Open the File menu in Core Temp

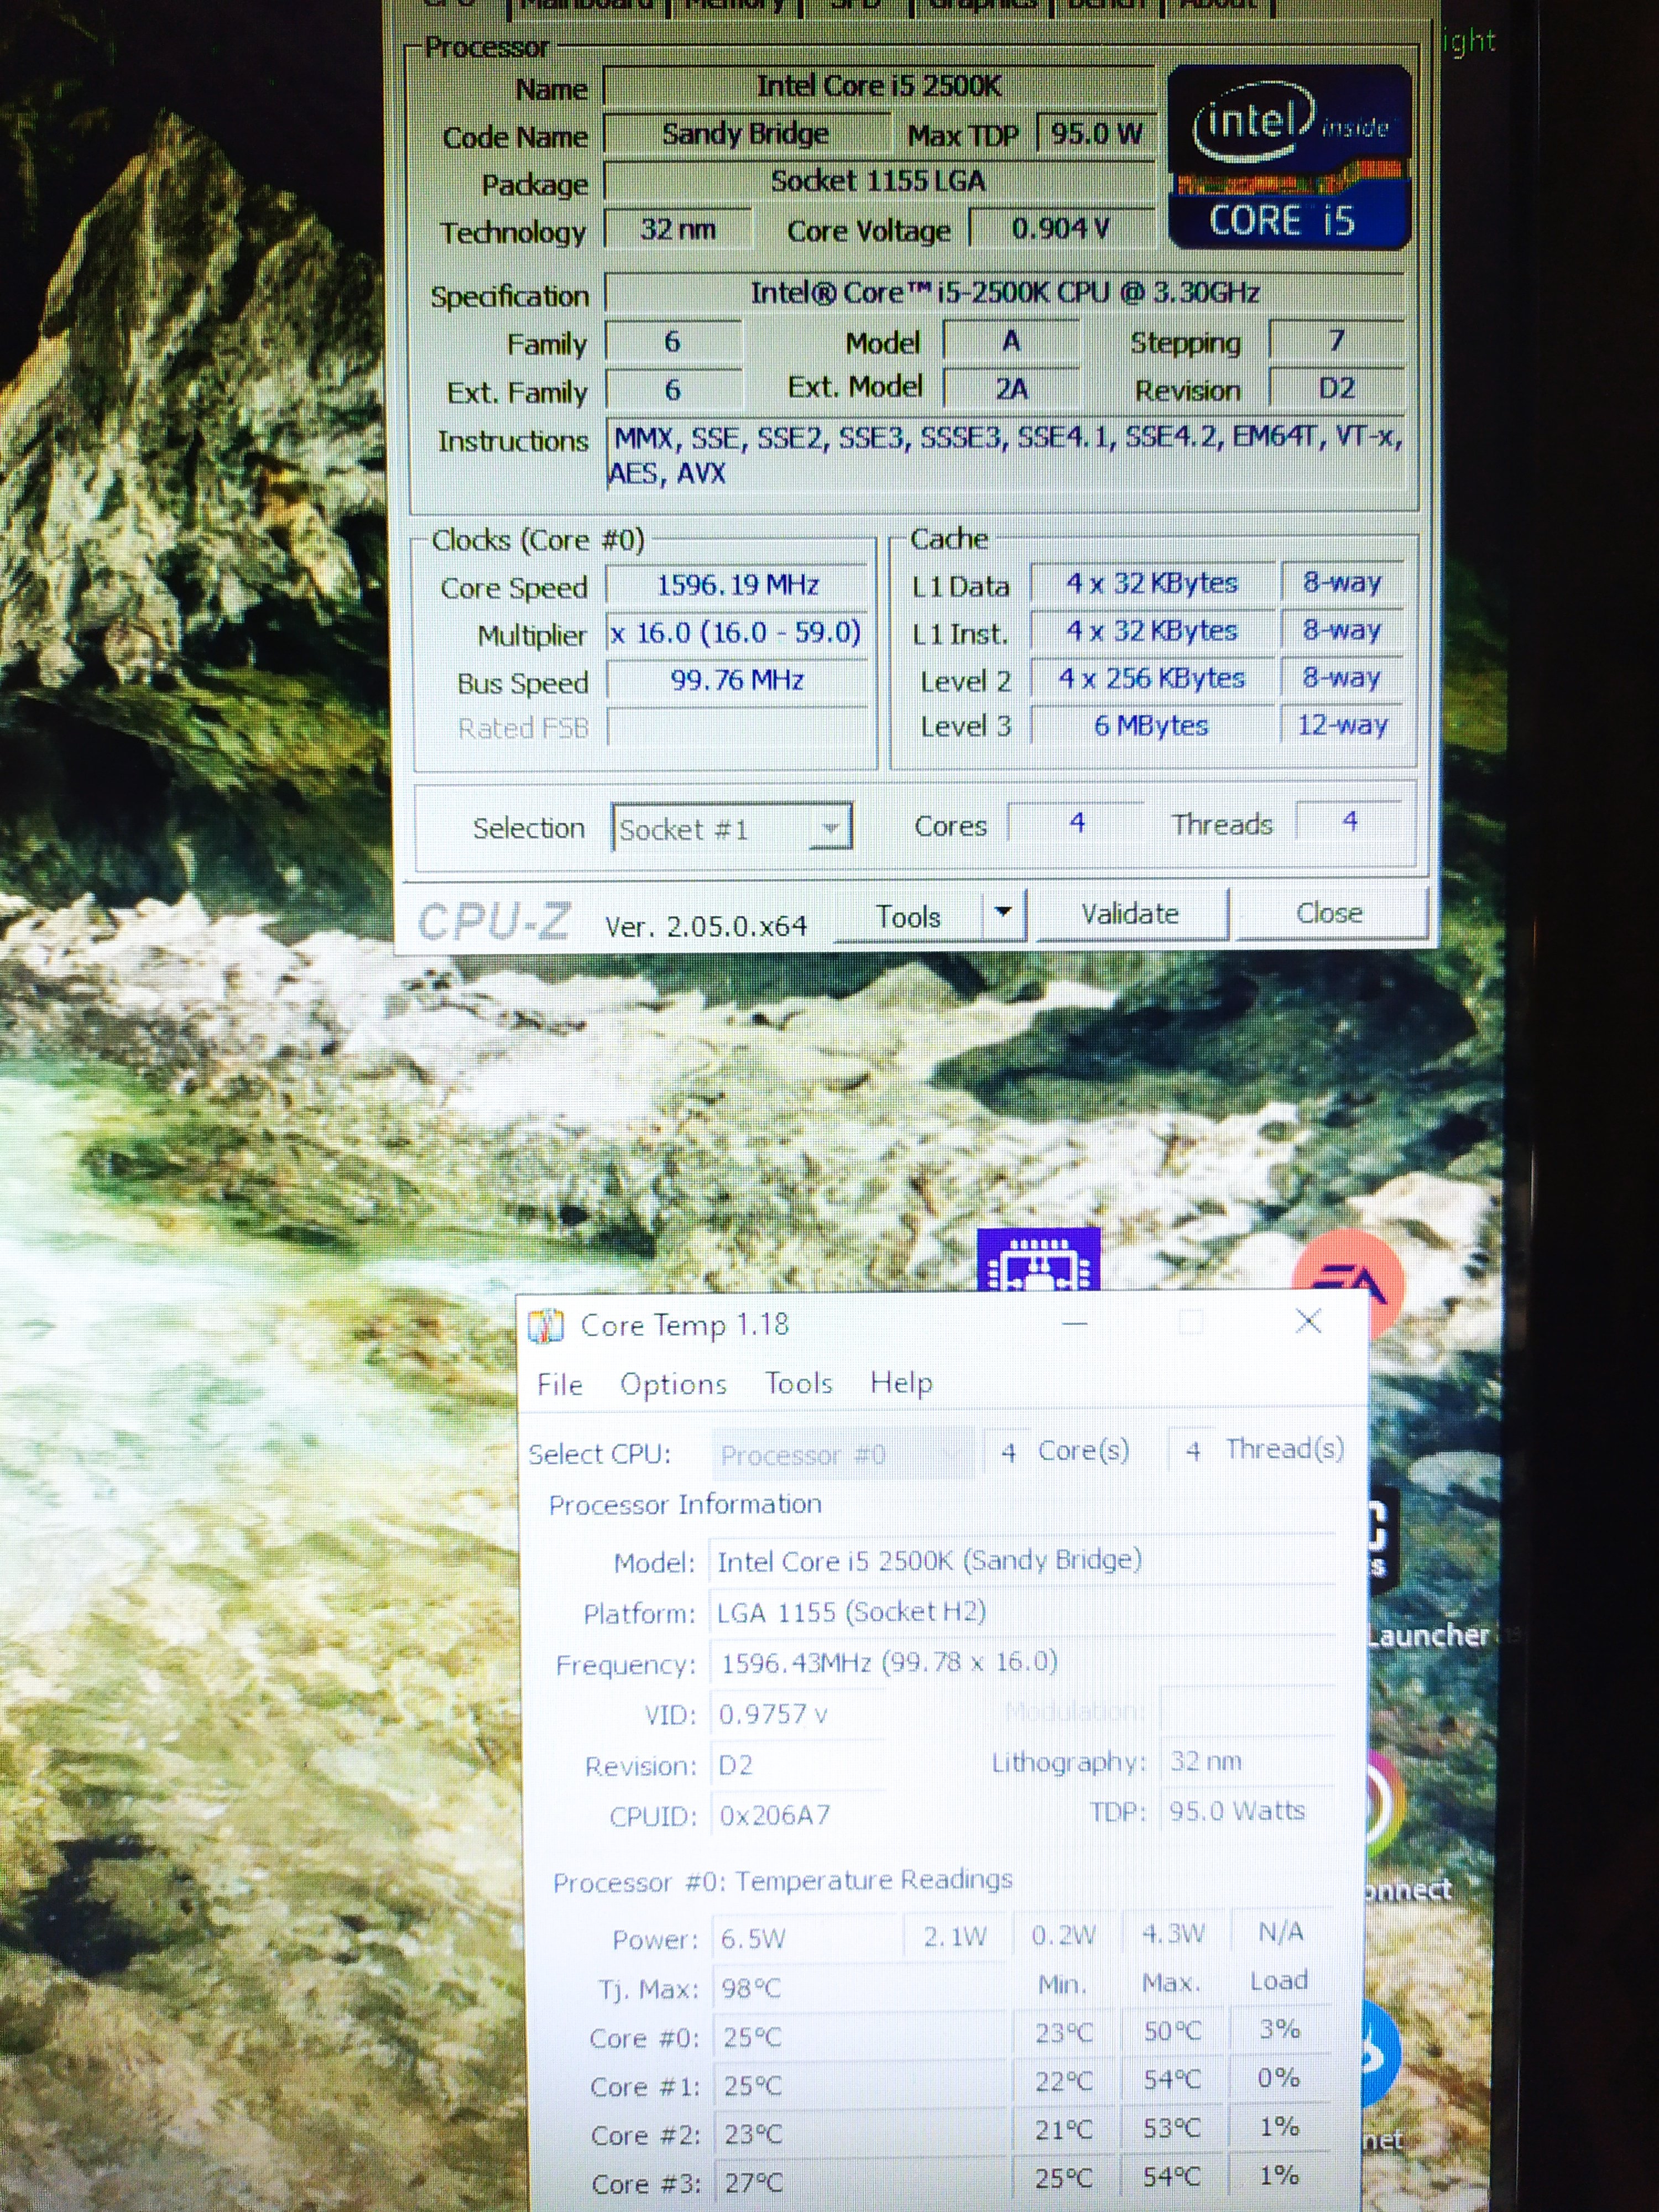tap(559, 1384)
